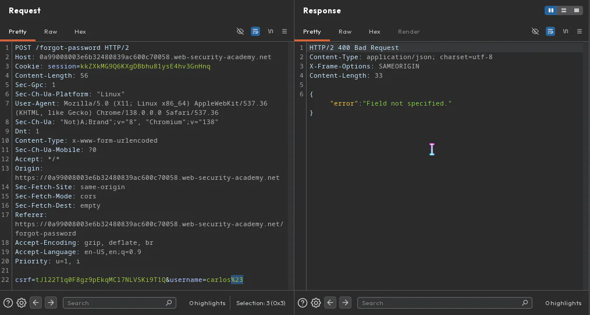This screenshot has height=315, width=590.
Task: Open the Response Render tab
Action: click(408, 32)
